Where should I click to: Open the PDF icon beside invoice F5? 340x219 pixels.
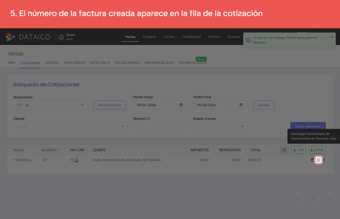(x=76, y=160)
